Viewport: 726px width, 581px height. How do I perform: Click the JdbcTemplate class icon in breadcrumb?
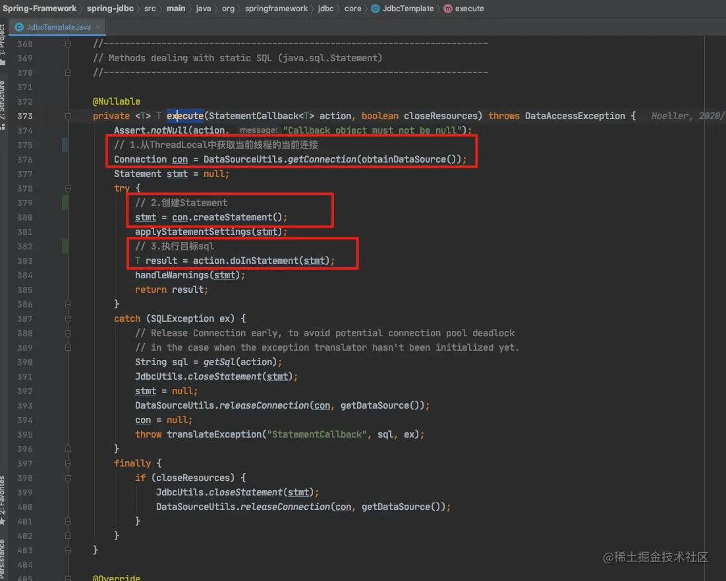point(376,9)
